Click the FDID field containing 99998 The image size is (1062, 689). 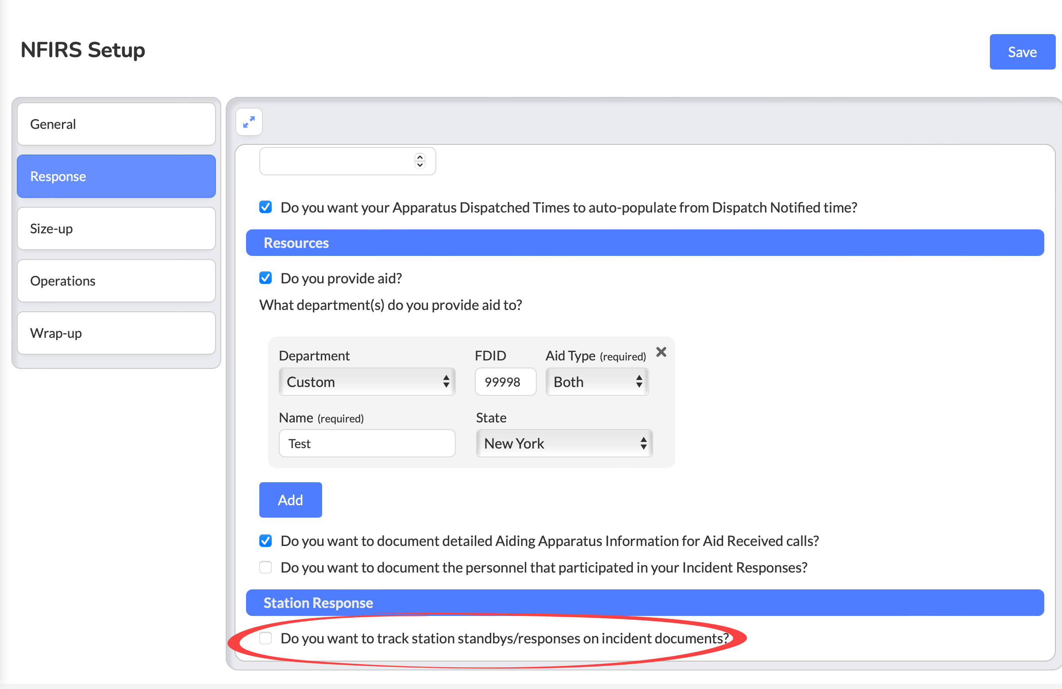pyautogui.click(x=505, y=382)
